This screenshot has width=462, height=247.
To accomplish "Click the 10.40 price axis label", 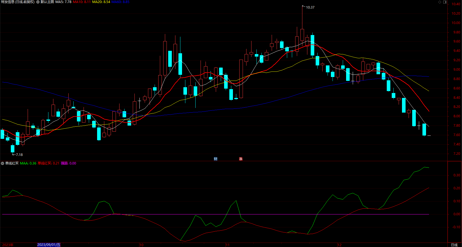I will point(456,4).
